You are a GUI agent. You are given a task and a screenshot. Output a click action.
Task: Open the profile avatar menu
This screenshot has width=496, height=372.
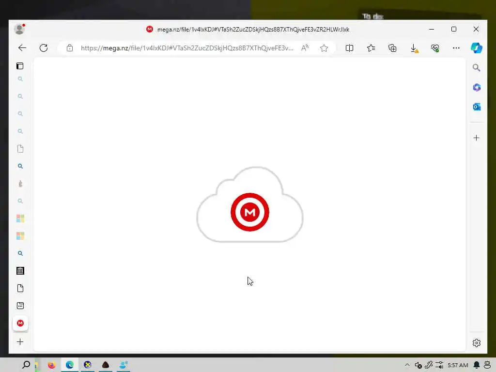(x=19, y=29)
